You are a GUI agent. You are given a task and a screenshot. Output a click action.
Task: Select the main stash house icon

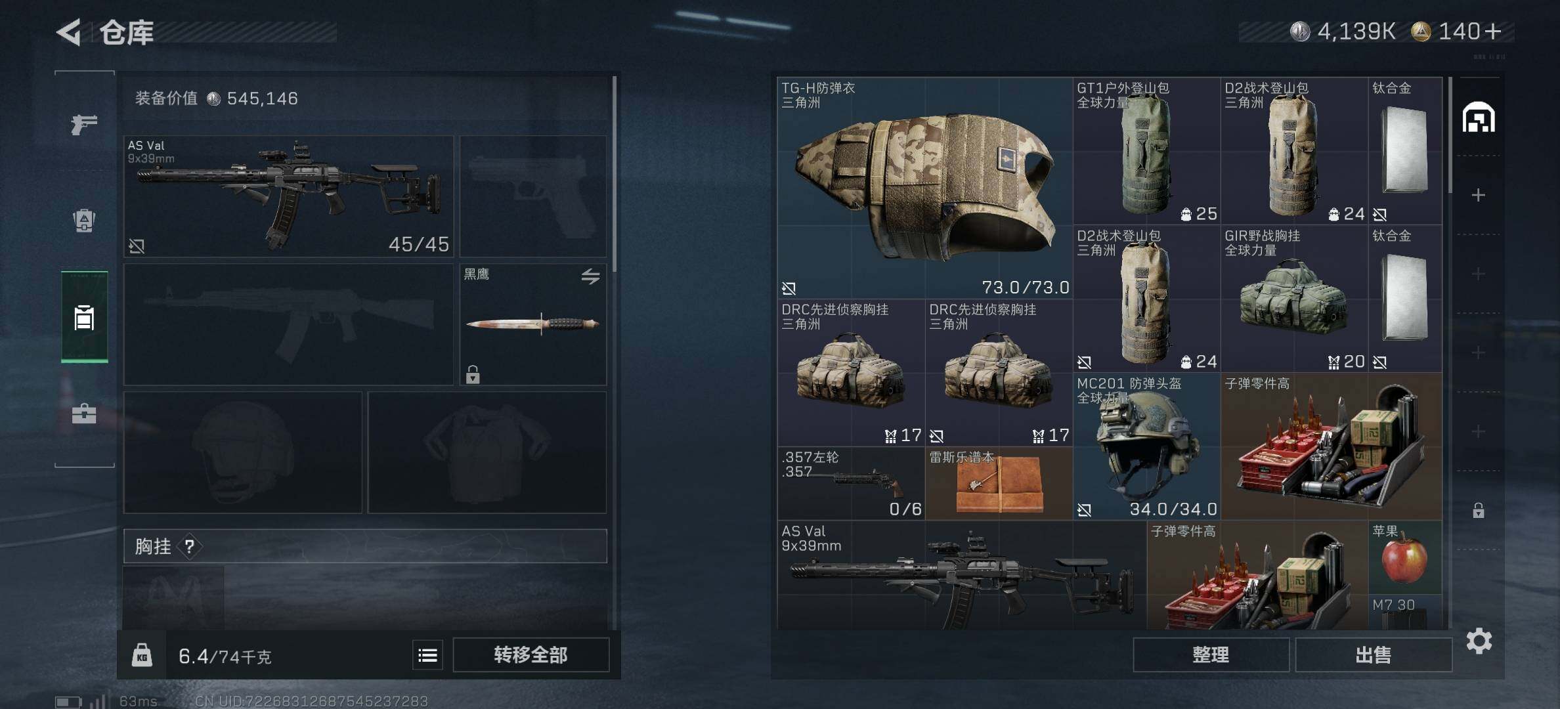pos(1479,118)
